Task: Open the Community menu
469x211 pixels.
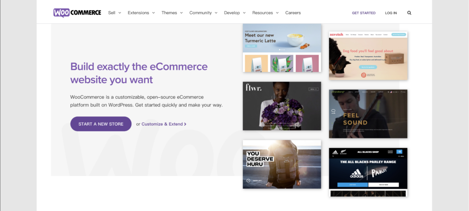Action: tap(201, 13)
